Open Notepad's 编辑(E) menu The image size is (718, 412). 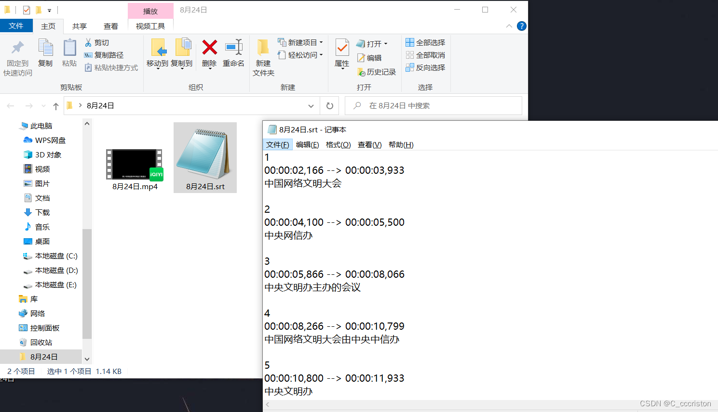[x=308, y=145]
